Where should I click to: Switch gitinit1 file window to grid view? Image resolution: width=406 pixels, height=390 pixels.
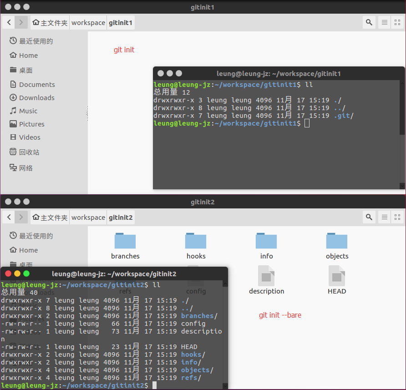(x=398, y=22)
